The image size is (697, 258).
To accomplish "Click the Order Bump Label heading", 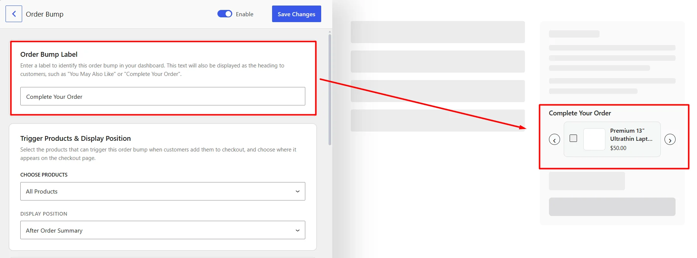I will 49,54.
